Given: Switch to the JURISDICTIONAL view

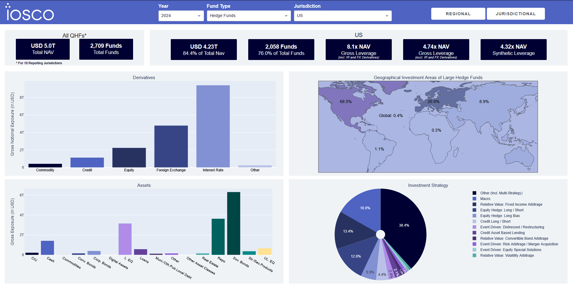Looking at the screenshot, I should click(x=516, y=14).
